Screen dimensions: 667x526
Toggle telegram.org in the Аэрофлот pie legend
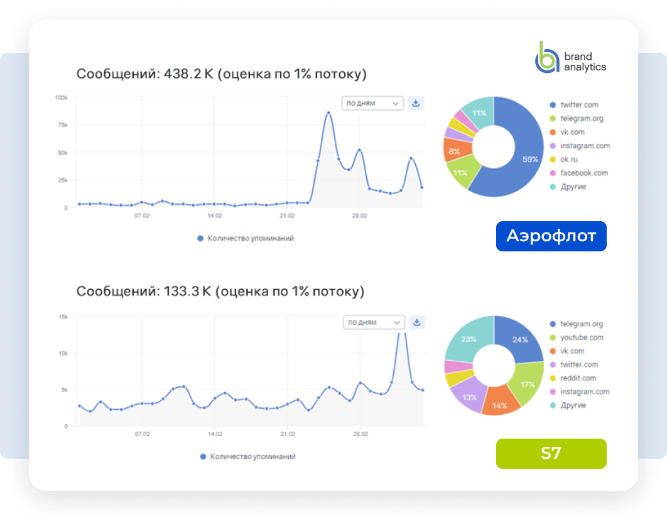click(577, 118)
